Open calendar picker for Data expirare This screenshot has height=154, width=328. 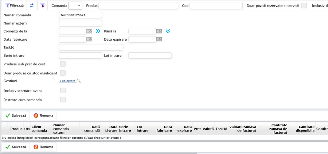click(159, 39)
